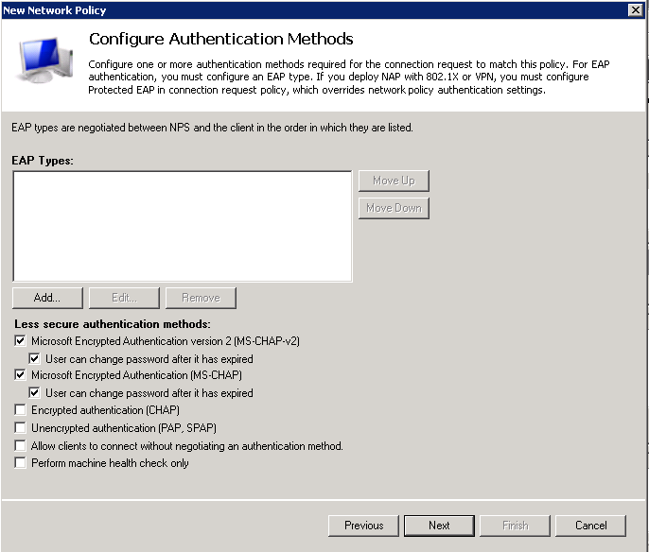
Task: Allow clients to connect without negotiating authentication
Action: (20, 446)
